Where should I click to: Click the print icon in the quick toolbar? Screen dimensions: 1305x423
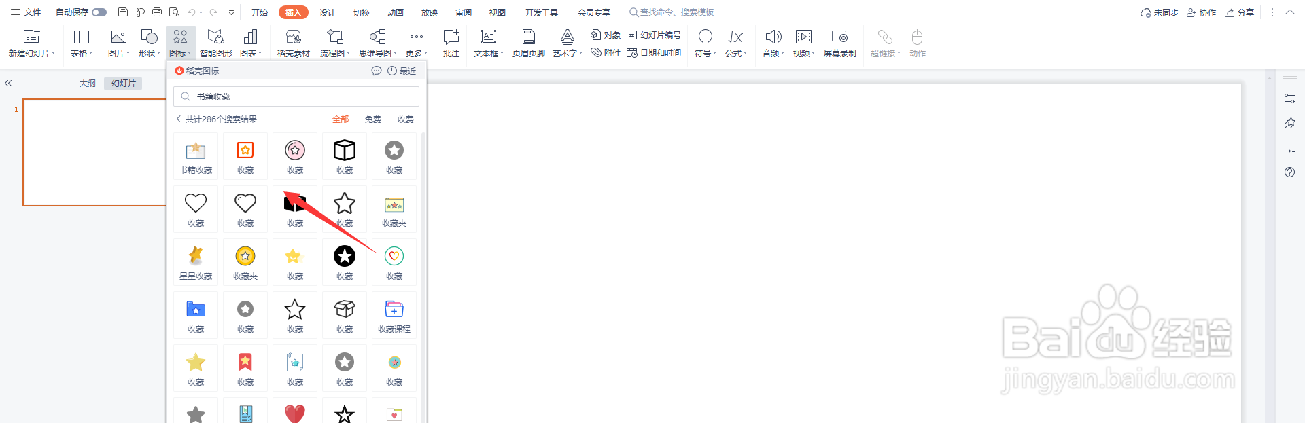click(157, 12)
